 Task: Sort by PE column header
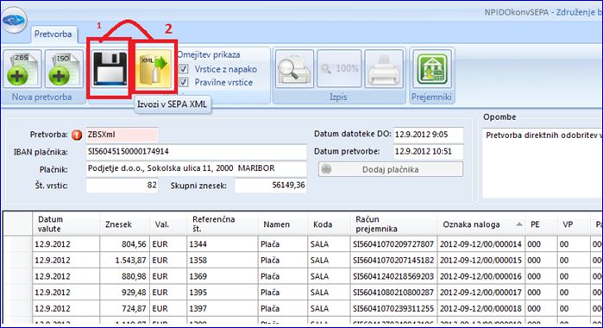click(541, 224)
